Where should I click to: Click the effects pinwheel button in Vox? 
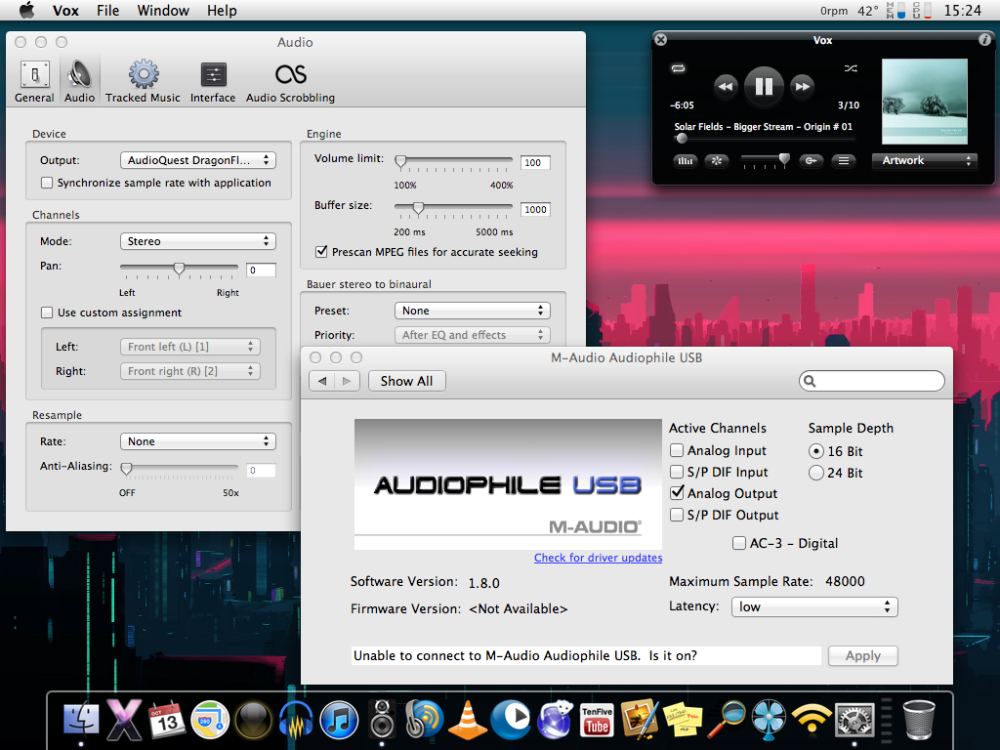tap(717, 161)
